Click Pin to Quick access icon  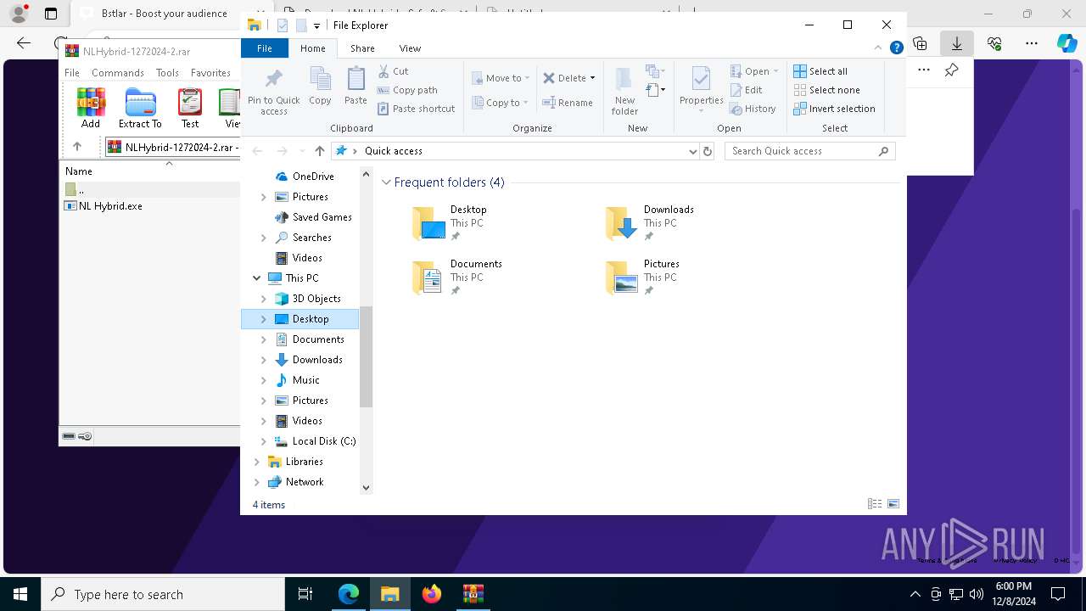[273, 92]
